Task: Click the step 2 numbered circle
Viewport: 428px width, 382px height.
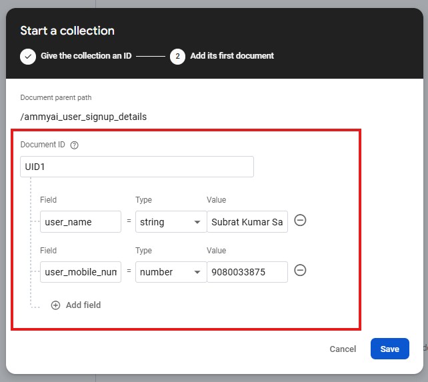Action: click(177, 57)
